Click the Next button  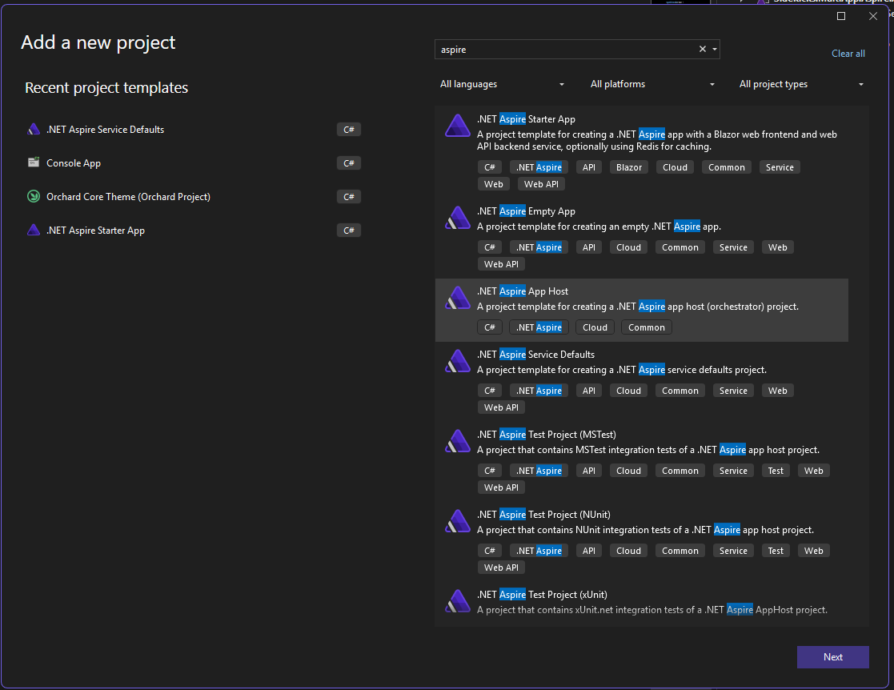(832, 656)
